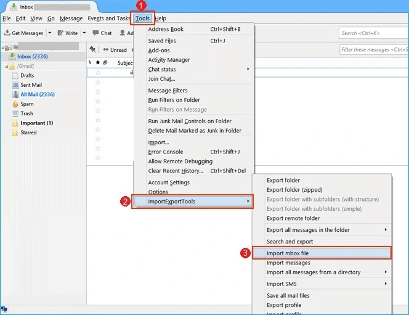Open the ImportExportTools submenu

[193, 201]
